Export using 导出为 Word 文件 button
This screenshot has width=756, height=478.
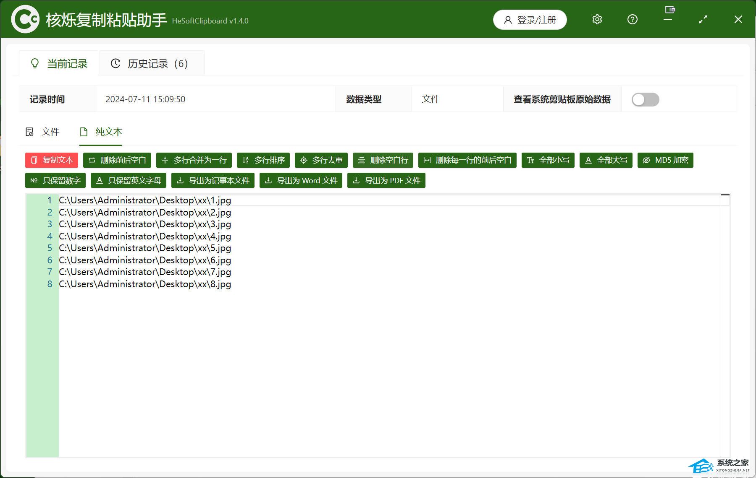tap(301, 180)
